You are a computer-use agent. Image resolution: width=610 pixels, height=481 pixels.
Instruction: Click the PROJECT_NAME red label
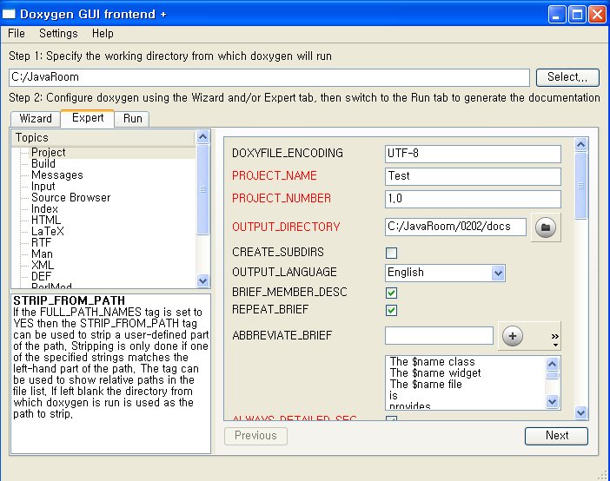pyautogui.click(x=275, y=175)
